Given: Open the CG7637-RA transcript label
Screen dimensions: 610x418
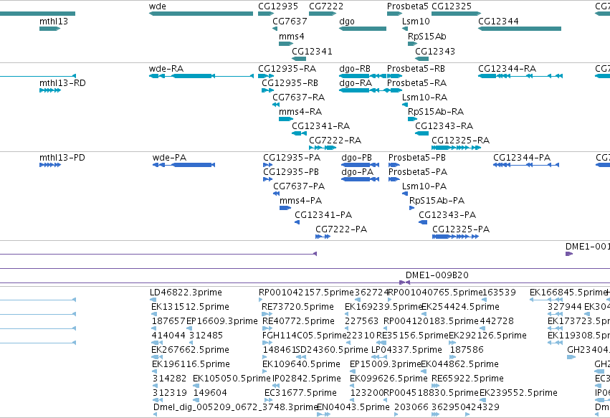Looking at the screenshot, I should coord(298,98).
